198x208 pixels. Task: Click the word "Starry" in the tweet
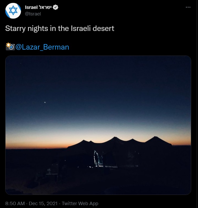tap(14, 28)
